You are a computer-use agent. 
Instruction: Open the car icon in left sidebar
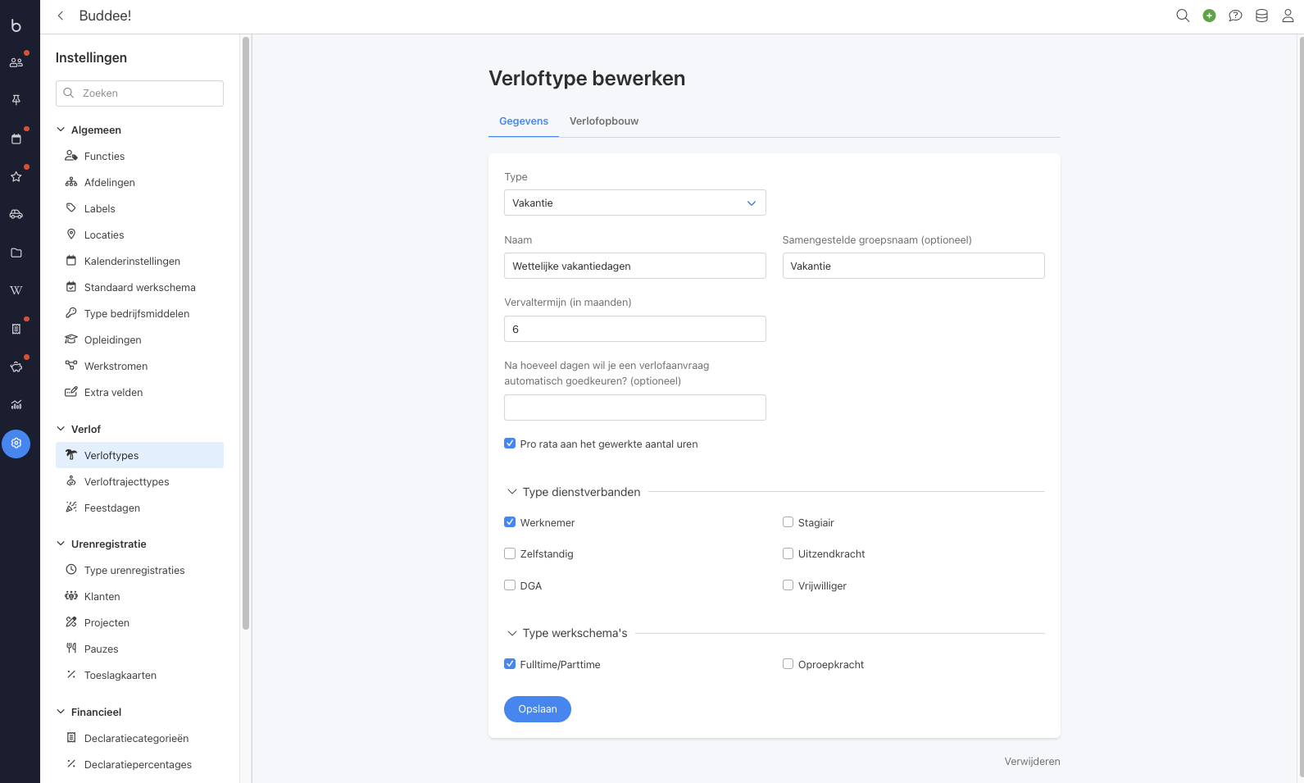pyautogui.click(x=16, y=215)
